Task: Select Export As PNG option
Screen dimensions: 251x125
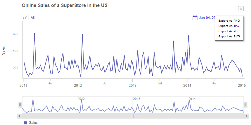Action: (229, 21)
